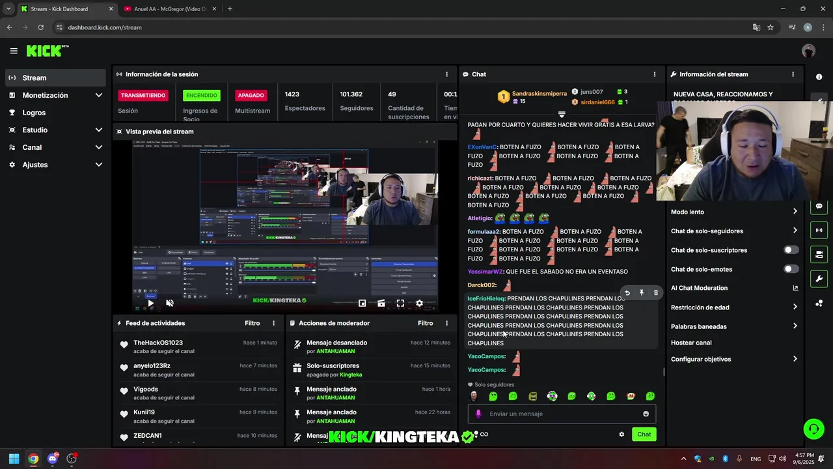The height and width of the screenshot is (469, 833).
Task: Click TheHackOS1023 in activity feed
Action: point(158,343)
